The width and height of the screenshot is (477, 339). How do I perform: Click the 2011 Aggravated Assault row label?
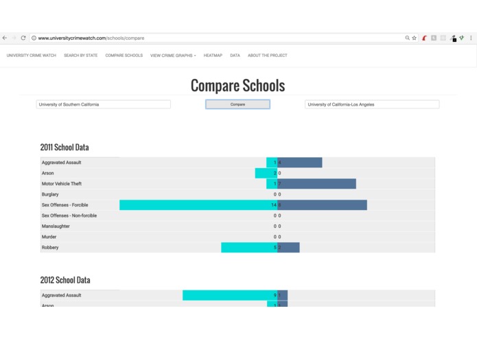(62, 163)
